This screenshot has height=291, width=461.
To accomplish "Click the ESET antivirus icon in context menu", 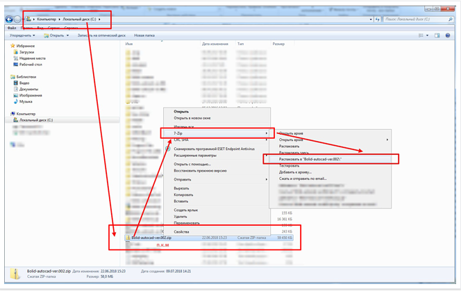I will (x=168, y=149).
